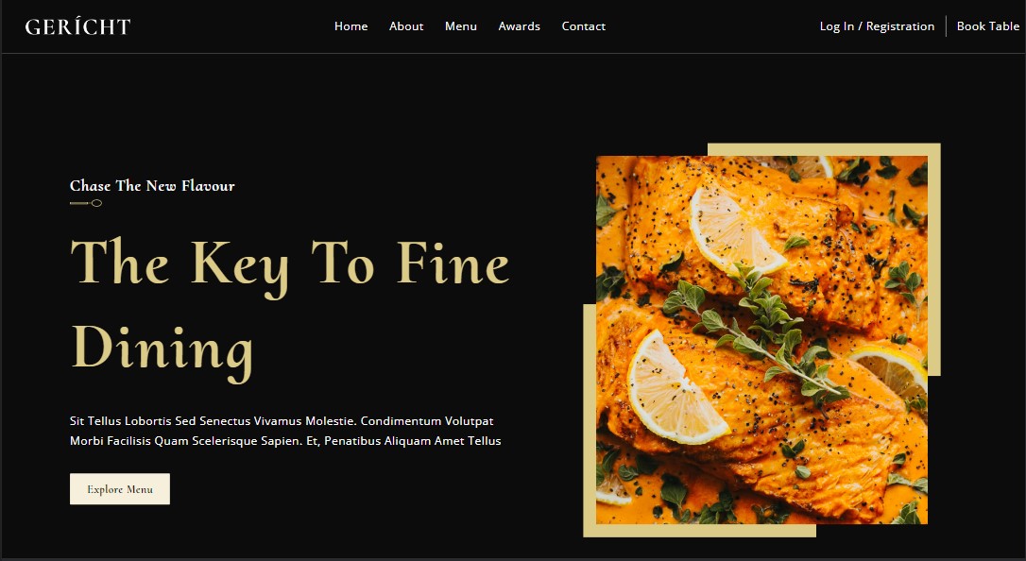Click the gold frame above the image
The height and width of the screenshot is (561, 1026).
click(x=825, y=149)
